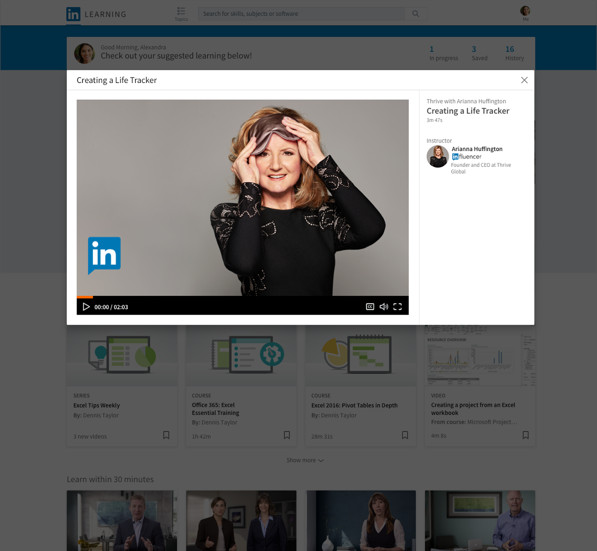This screenshot has height=551, width=597.
Task: Open the Thrive with Arianna Huffington course link
Action: pyautogui.click(x=466, y=101)
